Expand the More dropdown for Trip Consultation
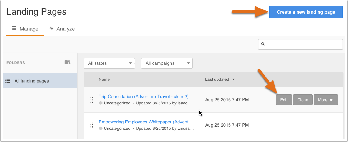The height and width of the screenshot is (142, 348). click(x=325, y=100)
